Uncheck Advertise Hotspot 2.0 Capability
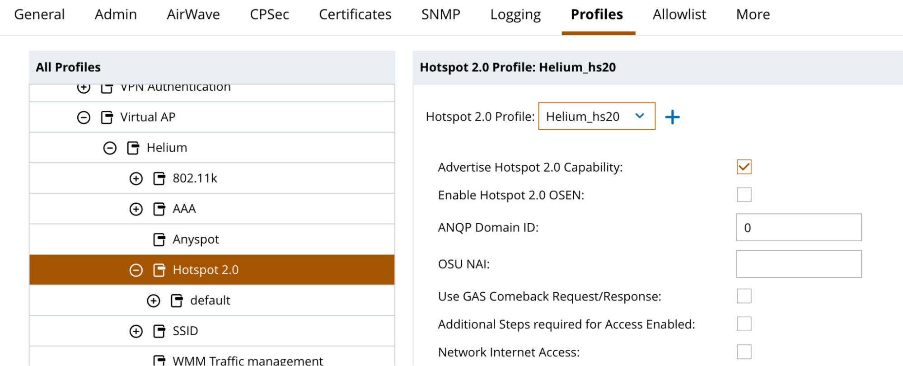The height and width of the screenshot is (366, 903). coord(744,167)
